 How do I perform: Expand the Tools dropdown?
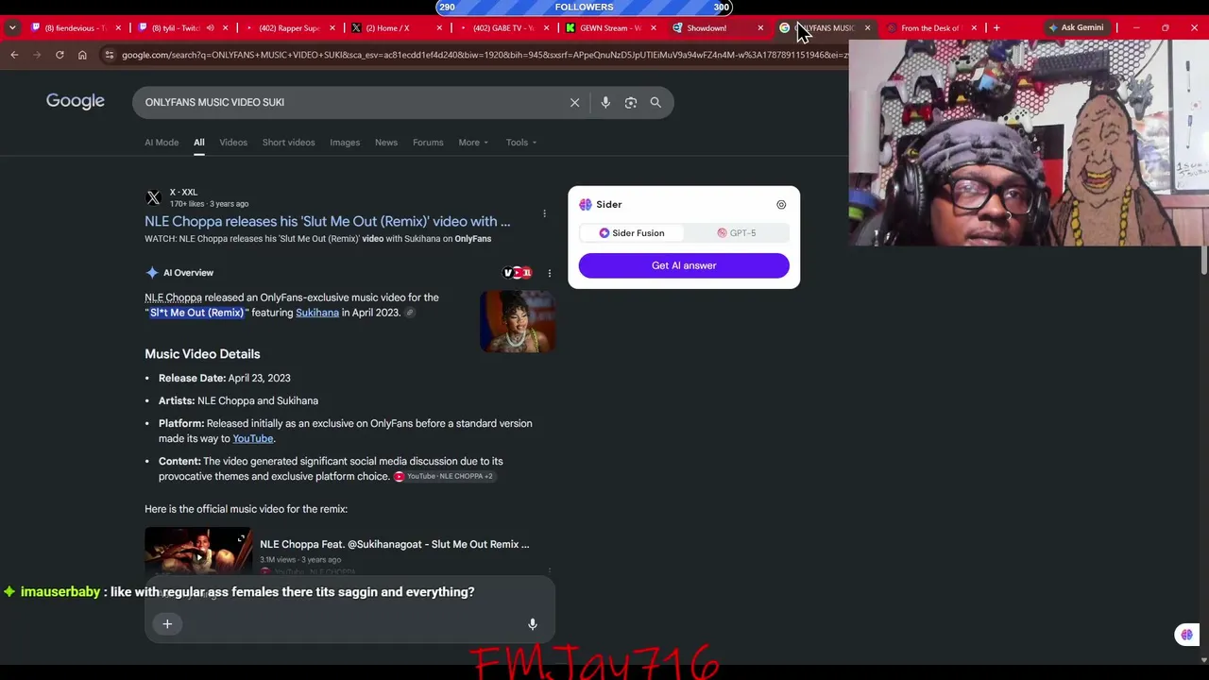pyautogui.click(x=521, y=143)
